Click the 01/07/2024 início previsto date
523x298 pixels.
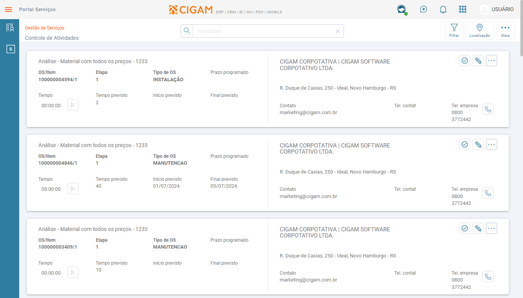coord(166,186)
